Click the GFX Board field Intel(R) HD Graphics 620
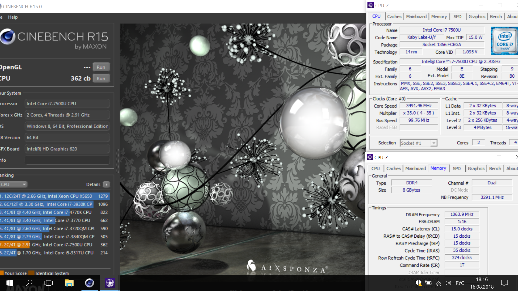 coord(67,149)
